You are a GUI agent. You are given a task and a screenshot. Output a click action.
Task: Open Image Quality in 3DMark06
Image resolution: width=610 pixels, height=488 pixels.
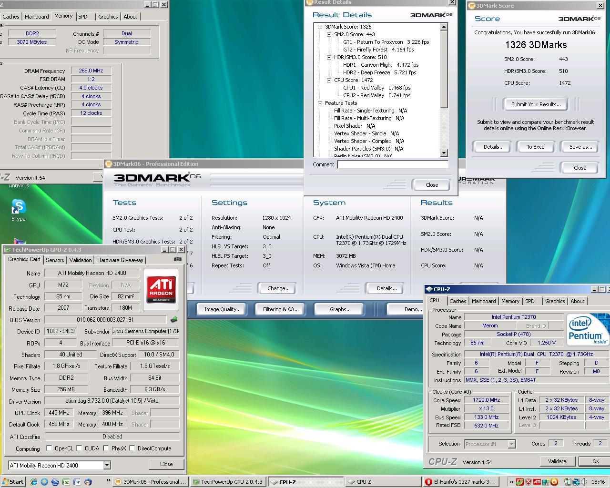click(222, 309)
